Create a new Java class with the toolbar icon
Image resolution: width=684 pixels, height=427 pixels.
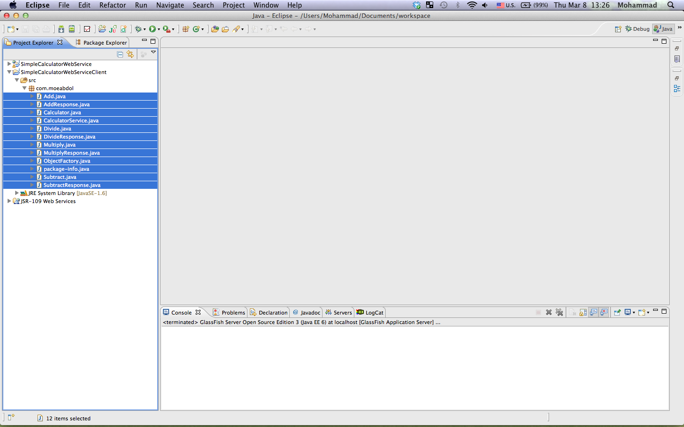pyautogui.click(x=124, y=29)
